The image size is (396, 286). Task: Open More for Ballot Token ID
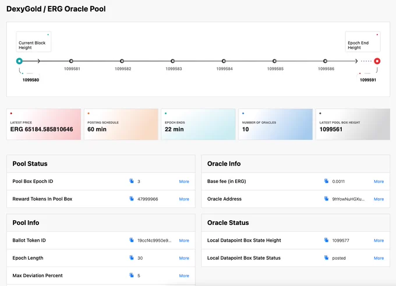[x=184, y=241]
